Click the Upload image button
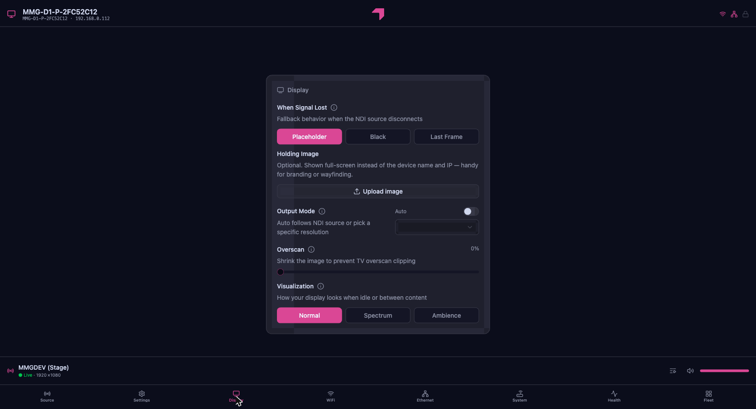This screenshot has width=756, height=409. click(378, 191)
